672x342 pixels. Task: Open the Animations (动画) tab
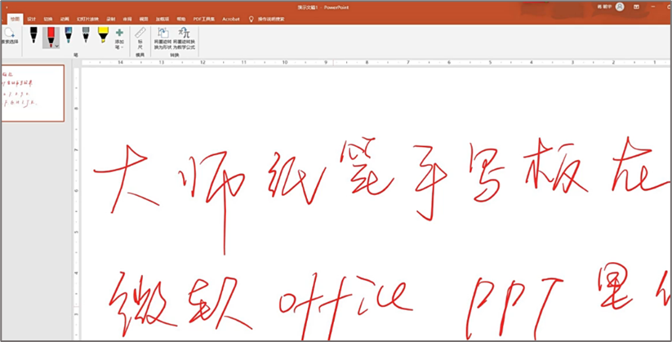click(x=65, y=20)
